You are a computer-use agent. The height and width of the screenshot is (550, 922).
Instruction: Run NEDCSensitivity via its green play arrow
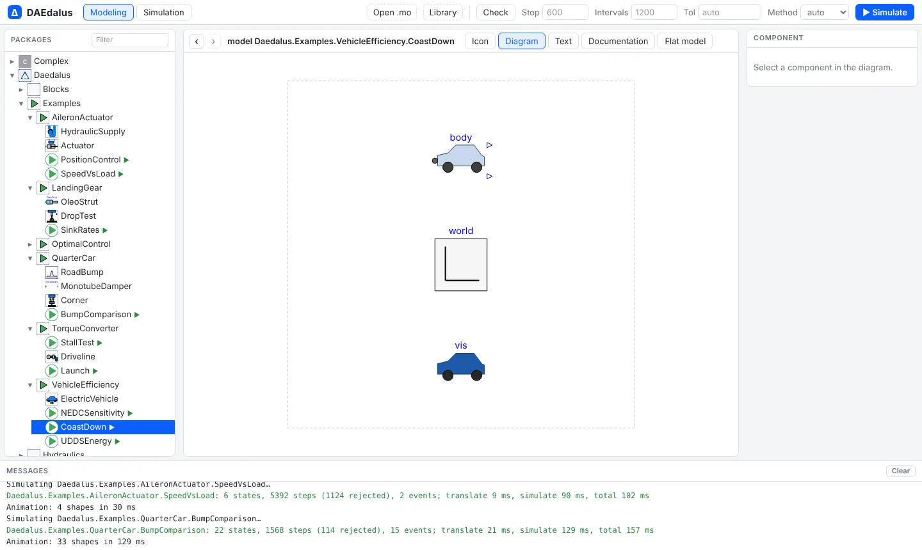coord(130,413)
